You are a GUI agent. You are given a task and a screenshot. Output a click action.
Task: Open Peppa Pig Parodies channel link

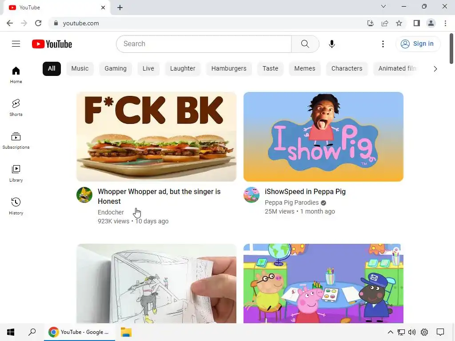(x=291, y=202)
